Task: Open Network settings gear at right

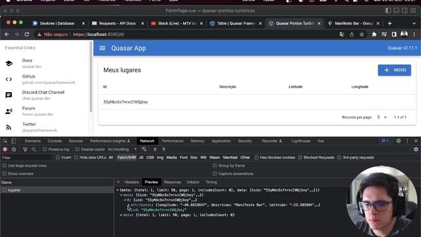Action: coord(416,149)
